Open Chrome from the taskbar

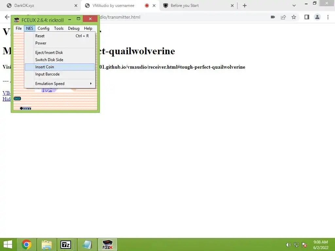click(26, 244)
